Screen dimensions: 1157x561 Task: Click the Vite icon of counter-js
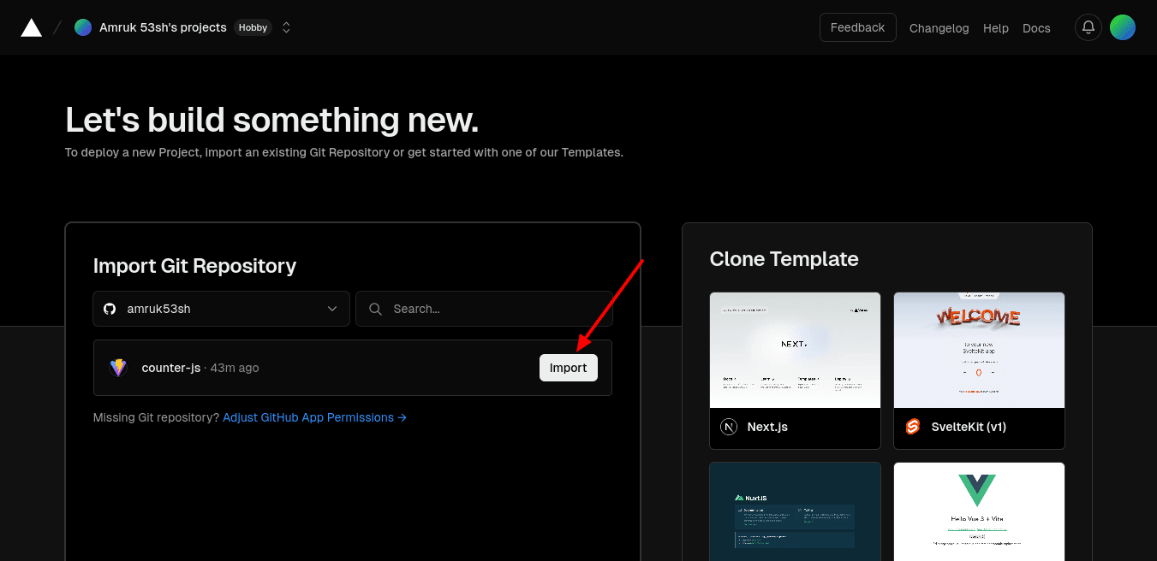coord(118,368)
